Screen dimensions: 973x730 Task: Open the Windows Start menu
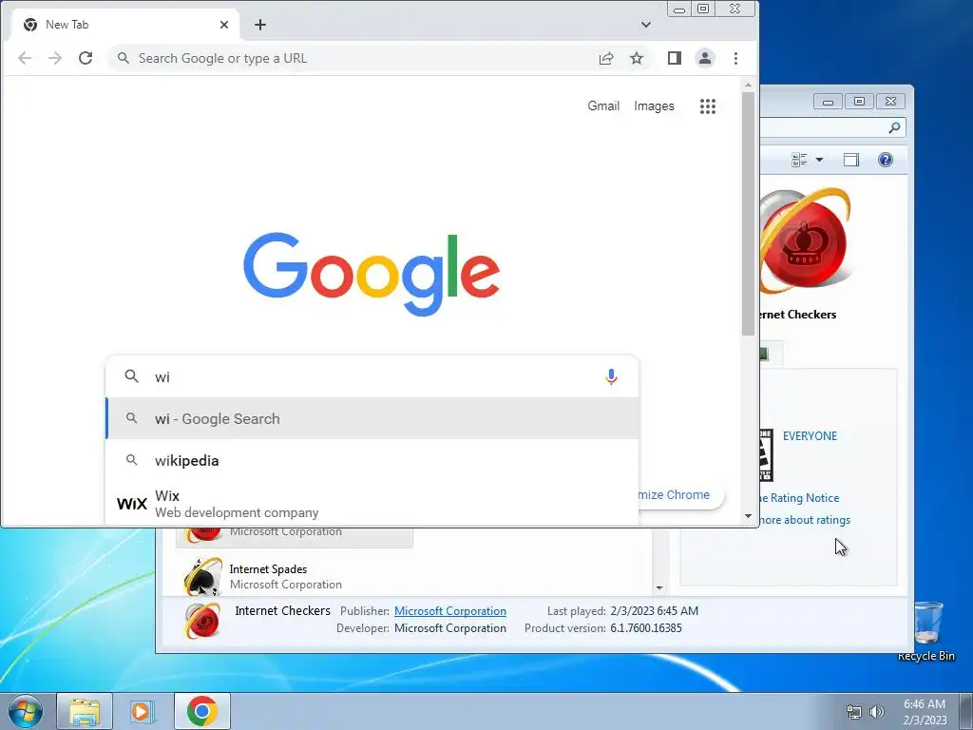(x=26, y=711)
